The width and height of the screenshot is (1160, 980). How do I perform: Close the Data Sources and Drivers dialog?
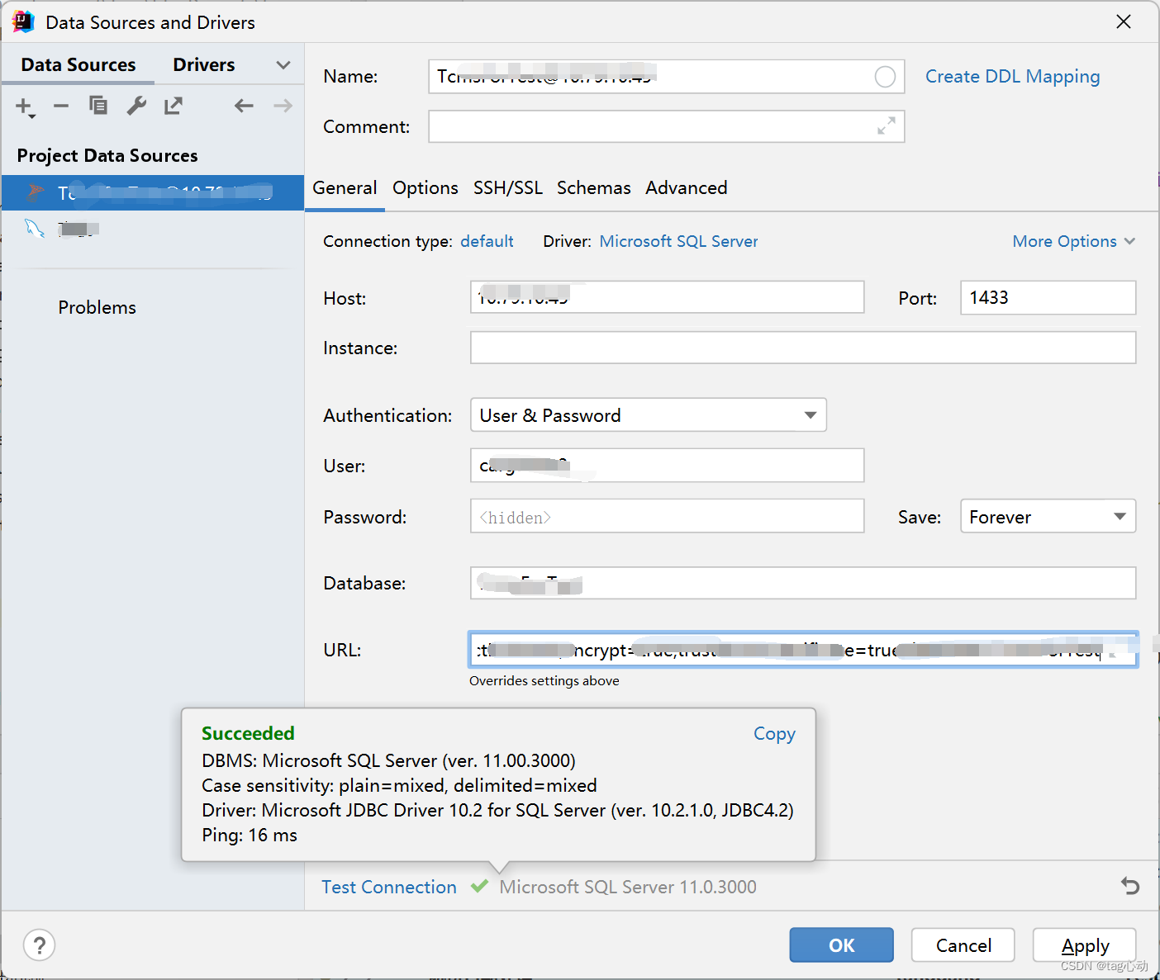(1124, 22)
